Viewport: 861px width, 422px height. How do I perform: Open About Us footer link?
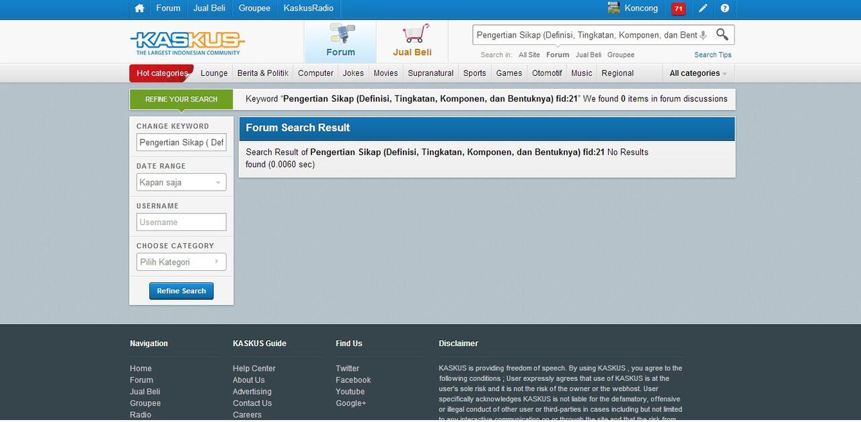(x=249, y=380)
